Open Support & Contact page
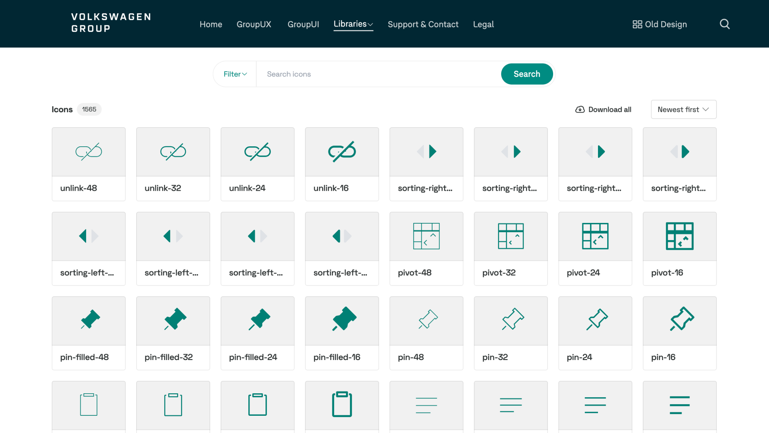The width and height of the screenshot is (769, 433). pyautogui.click(x=423, y=24)
